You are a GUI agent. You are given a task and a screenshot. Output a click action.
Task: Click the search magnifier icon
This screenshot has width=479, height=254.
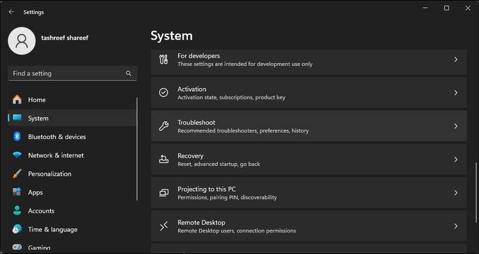click(128, 74)
